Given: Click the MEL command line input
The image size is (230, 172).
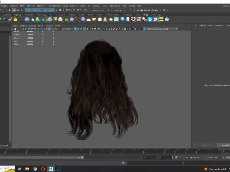Looking at the screenshot, I should click(x=155, y=163).
